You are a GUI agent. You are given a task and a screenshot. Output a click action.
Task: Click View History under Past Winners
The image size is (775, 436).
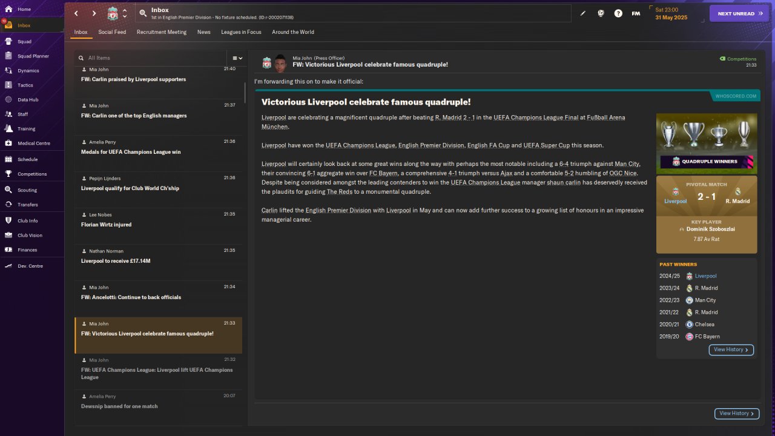[731, 349]
